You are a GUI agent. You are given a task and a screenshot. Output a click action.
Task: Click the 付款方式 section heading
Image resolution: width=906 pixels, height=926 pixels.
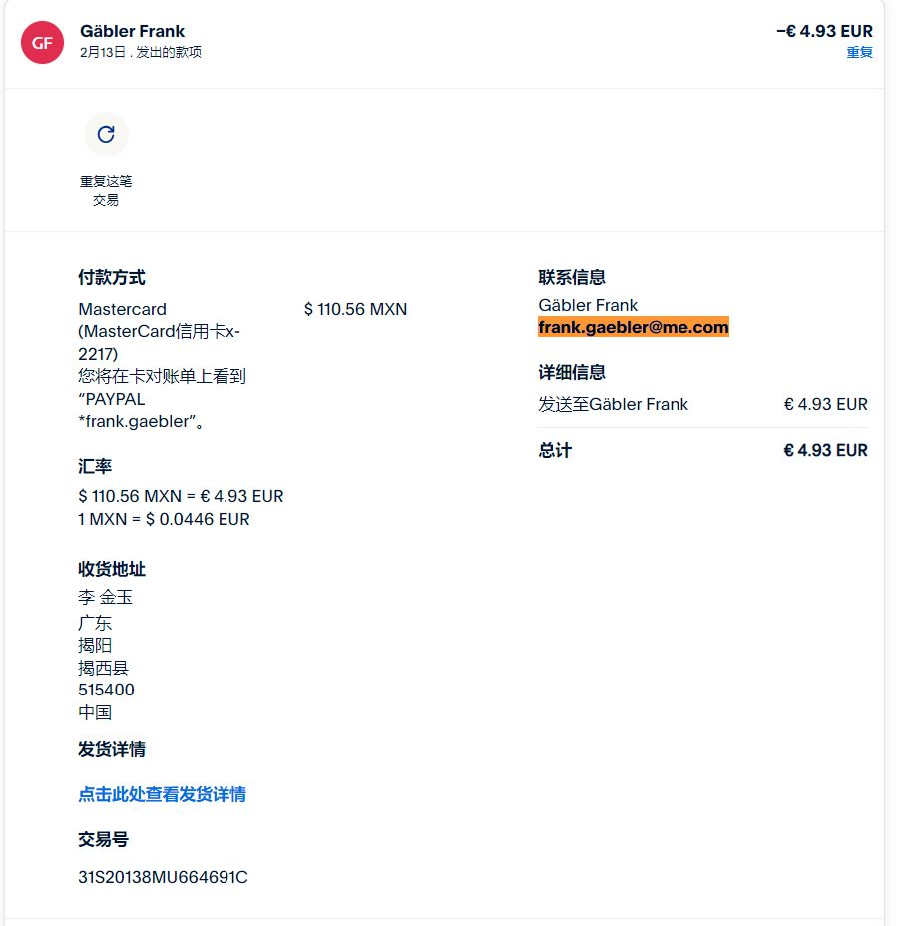pos(112,277)
